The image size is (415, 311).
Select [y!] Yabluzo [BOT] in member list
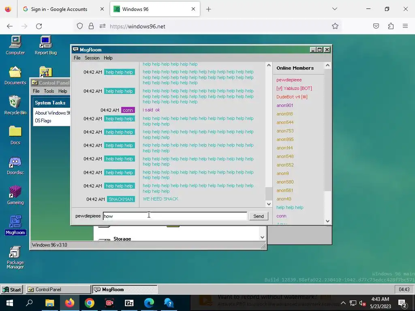coord(294,88)
